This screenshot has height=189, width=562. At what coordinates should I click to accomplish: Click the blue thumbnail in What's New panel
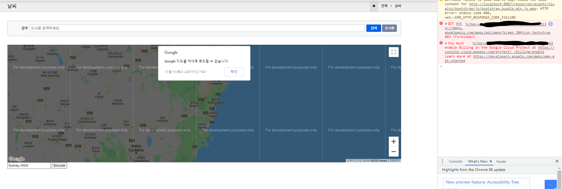551,184
